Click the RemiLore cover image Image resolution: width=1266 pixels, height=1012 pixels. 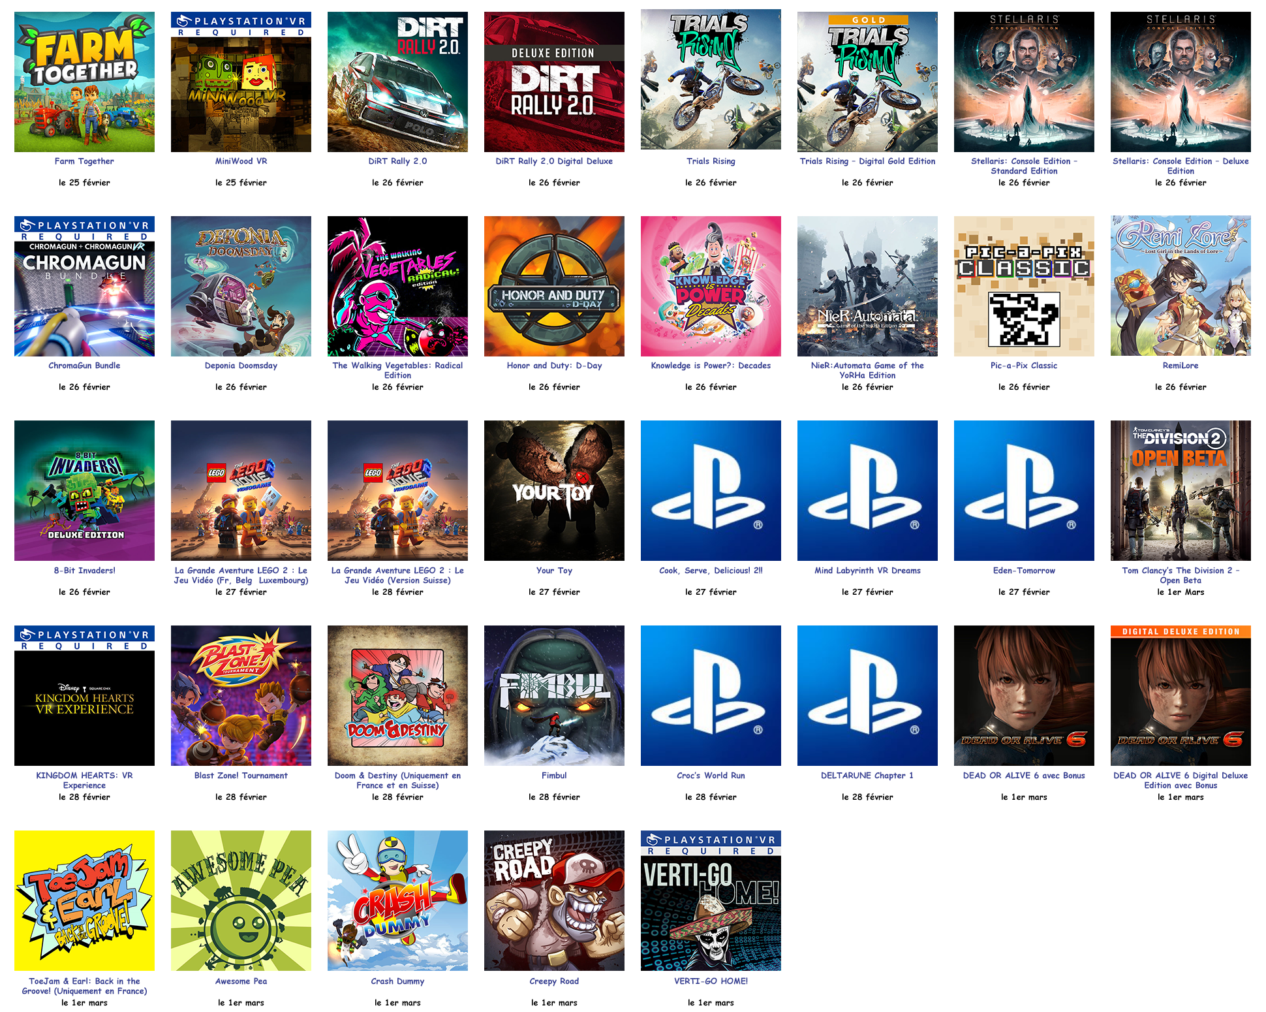point(1181,286)
